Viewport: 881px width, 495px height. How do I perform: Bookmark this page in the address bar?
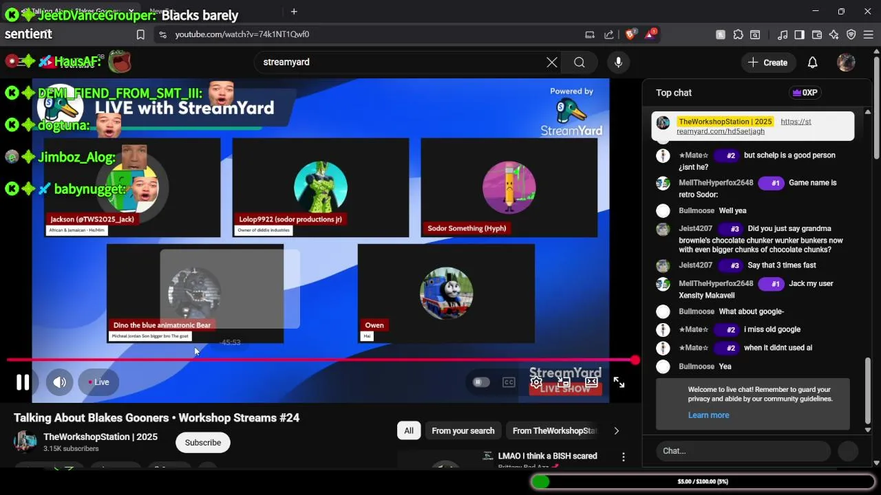click(140, 35)
